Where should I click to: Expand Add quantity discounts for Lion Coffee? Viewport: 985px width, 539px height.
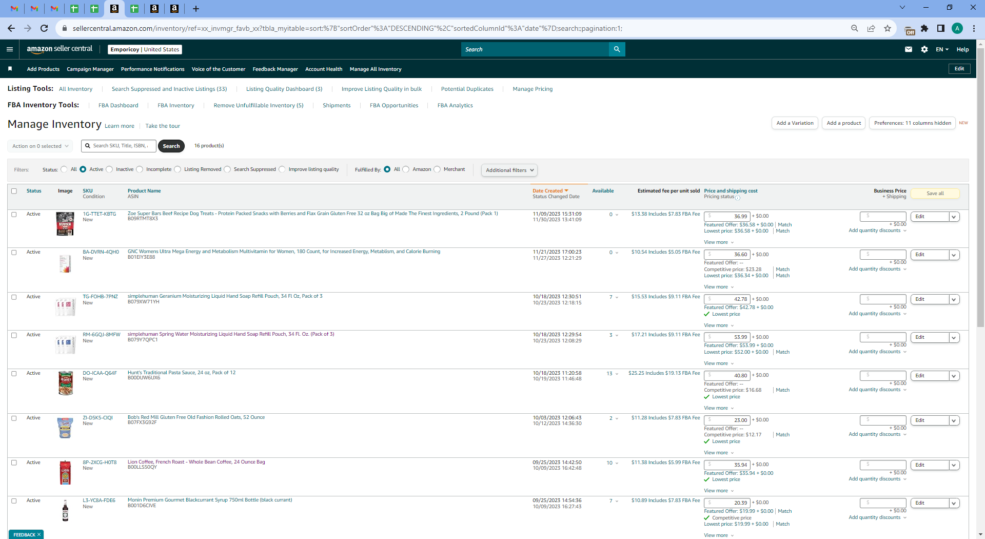point(877,479)
